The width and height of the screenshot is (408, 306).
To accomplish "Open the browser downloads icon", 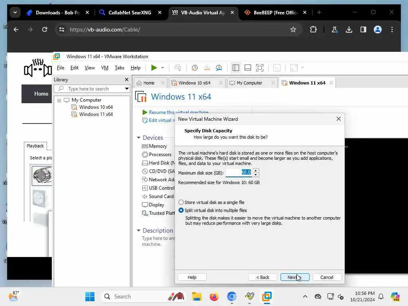I will pyautogui.click(x=349, y=29).
